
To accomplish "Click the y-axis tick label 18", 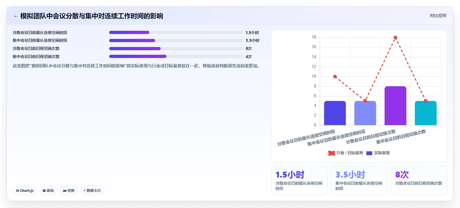I will point(314,37).
